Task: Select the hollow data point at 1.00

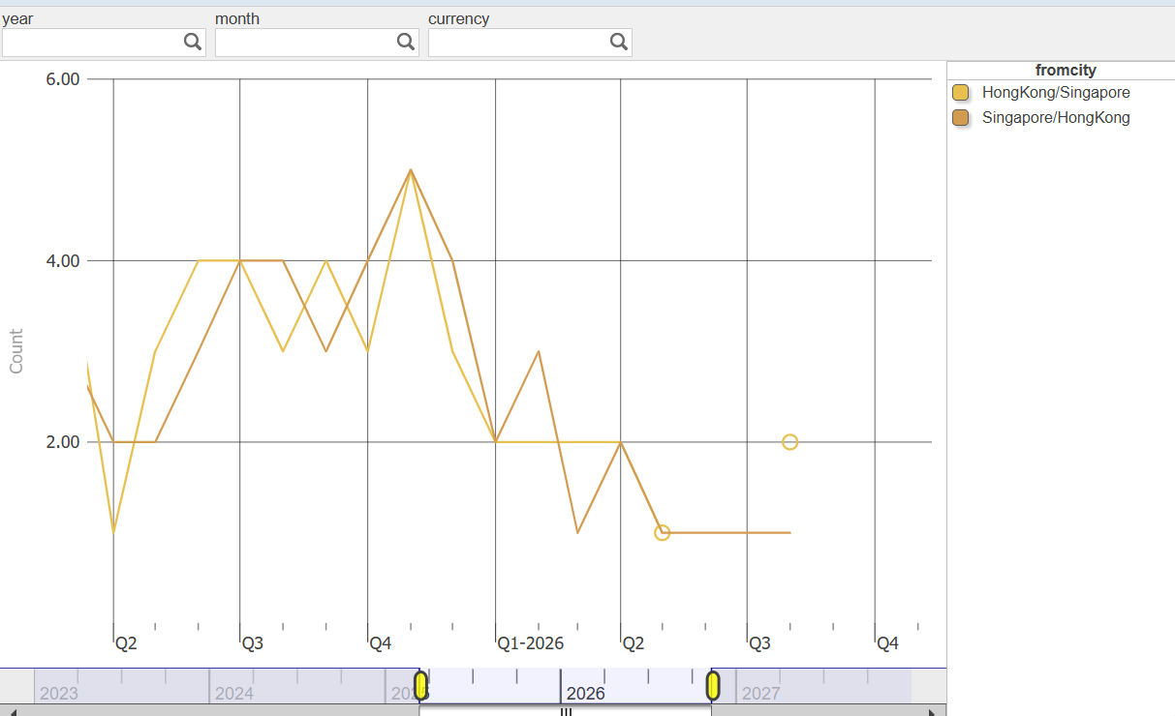Action: coord(662,532)
